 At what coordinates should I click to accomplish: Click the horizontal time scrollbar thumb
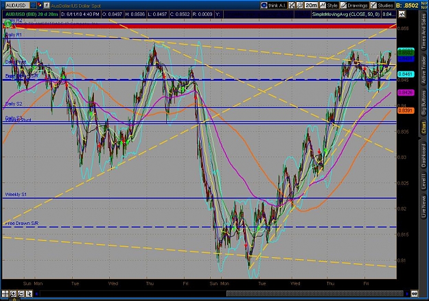pyautogui.click(x=315, y=294)
